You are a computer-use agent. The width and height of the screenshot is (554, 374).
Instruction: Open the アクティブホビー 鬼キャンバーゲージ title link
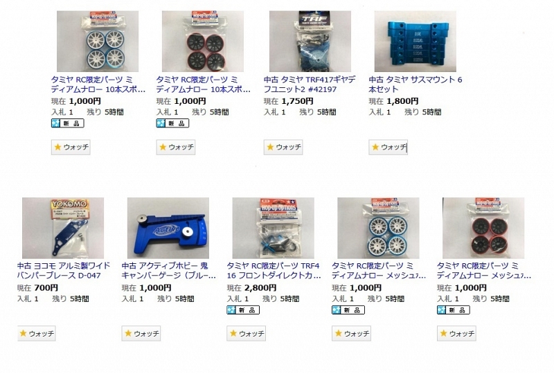(x=169, y=271)
